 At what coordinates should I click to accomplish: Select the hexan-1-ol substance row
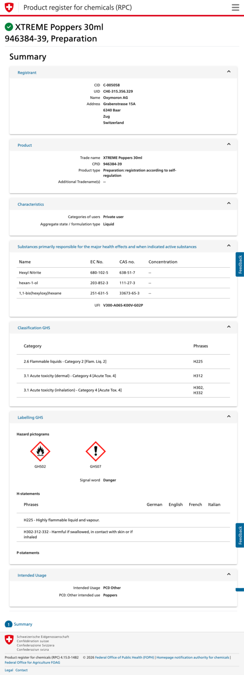pyautogui.click(x=123, y=283)
